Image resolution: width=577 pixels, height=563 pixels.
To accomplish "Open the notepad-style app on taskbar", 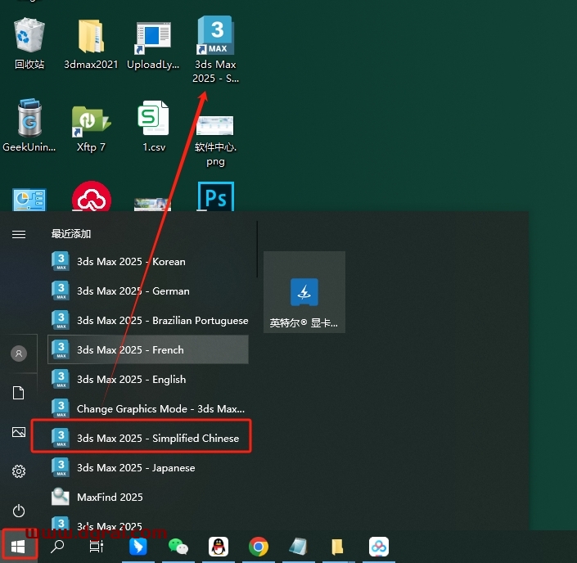I will 299,547.
